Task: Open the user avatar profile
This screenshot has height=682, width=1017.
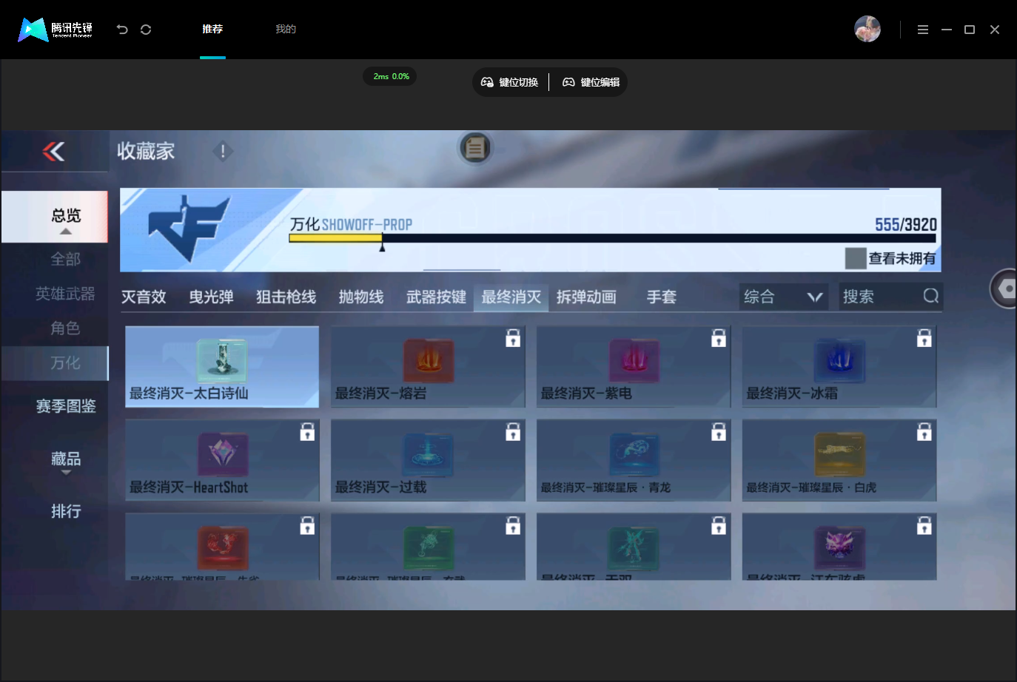Action: [867, 29]
